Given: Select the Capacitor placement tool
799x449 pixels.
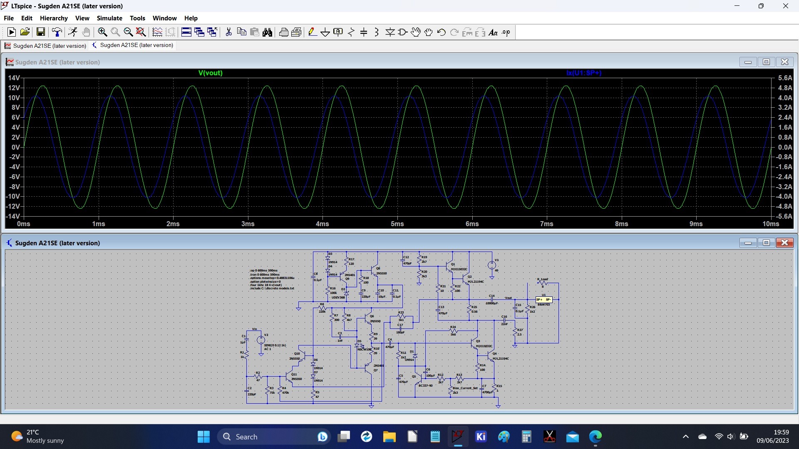Looking at the screenshot, I should point(364,32).
